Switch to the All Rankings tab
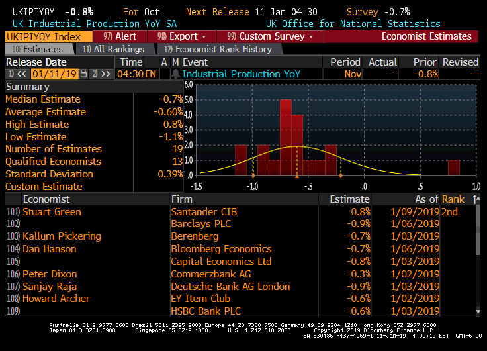487x351 pixels. [113, 50]
